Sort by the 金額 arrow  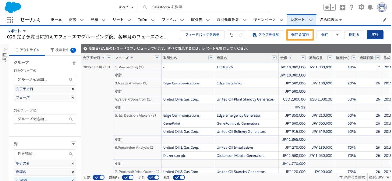click(290, 58)
